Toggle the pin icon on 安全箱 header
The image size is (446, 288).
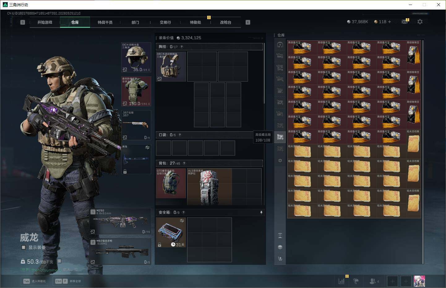coord(261,212)
